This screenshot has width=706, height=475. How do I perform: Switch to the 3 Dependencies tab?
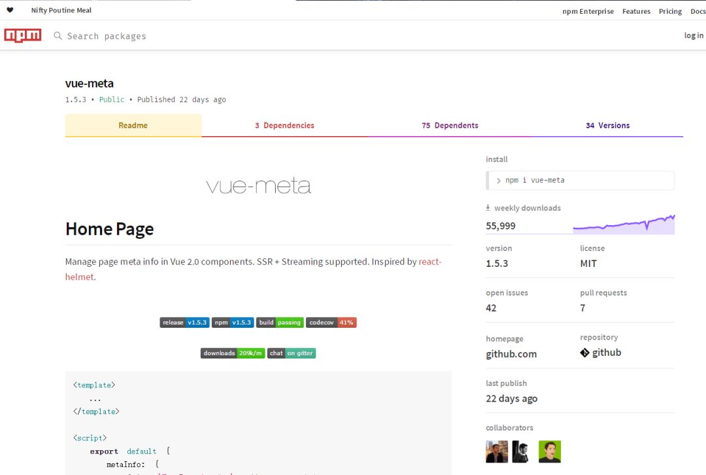(x=284, y=125)
